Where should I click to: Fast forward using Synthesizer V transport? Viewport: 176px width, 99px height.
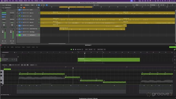pyautogui.click(x=80, y=50)
